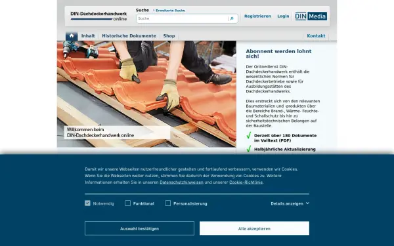Open the Historische Dokumente menu item
This screenshot has width=394, height=246.
129,36
